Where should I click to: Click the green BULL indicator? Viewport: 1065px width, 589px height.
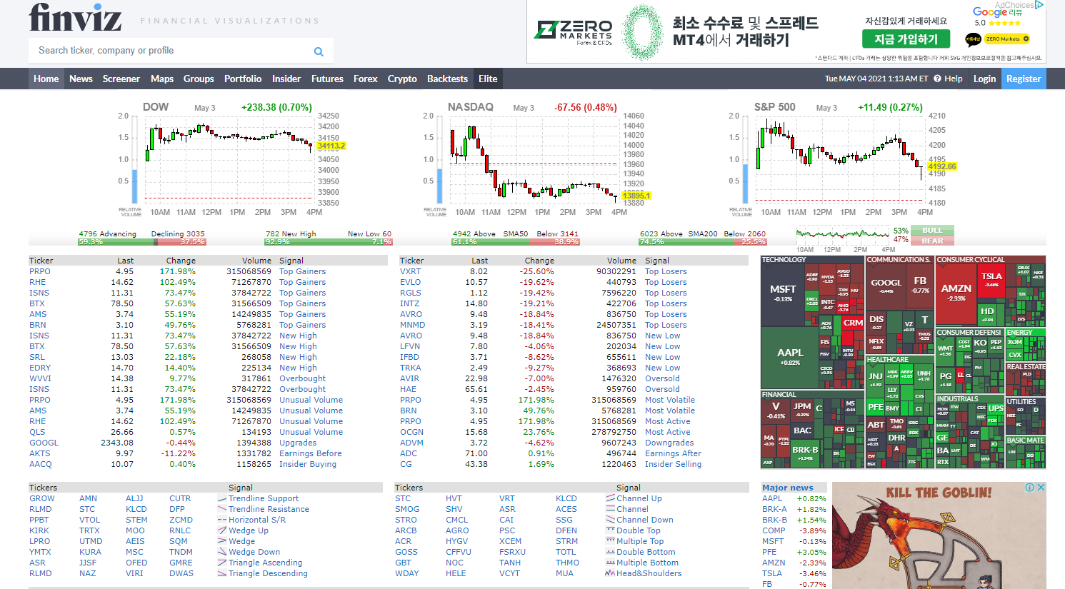(932, 230)
